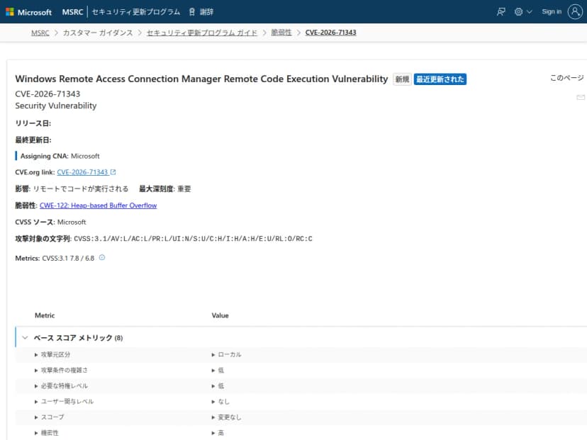Open the CVE.org link CVE-2026-71343
This screenshot has width=587, height=440.
[82, 172]
